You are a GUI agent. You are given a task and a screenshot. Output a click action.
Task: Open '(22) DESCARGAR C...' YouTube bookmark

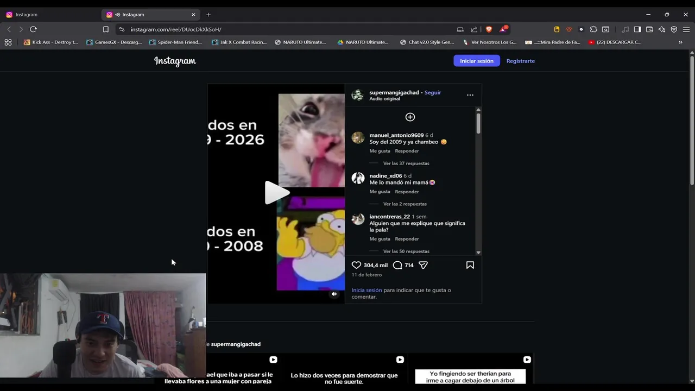click(x=615, y=42)
